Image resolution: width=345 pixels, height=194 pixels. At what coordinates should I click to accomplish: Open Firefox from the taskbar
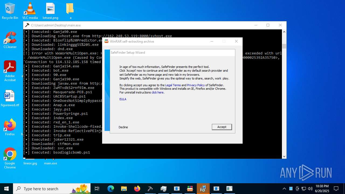coord(137,189)
